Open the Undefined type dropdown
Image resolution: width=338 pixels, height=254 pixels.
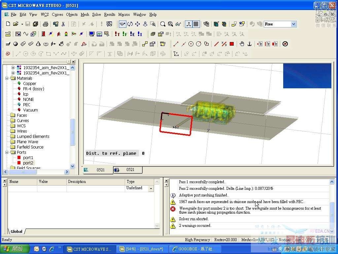(x=151, y=189)
